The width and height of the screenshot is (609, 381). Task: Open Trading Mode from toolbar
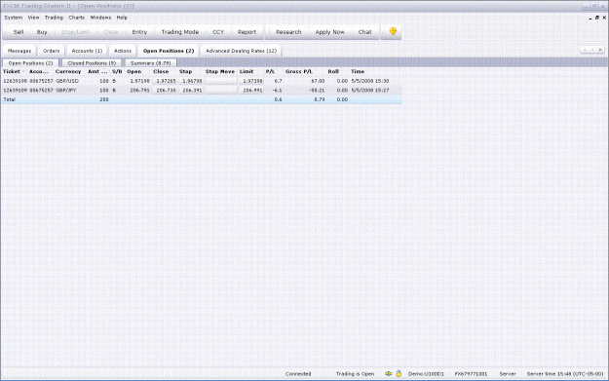tap(180, 32)
